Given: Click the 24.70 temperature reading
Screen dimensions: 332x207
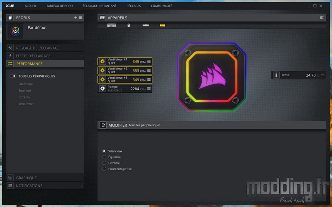Looking at the screenshot, I should coord(310,75).
